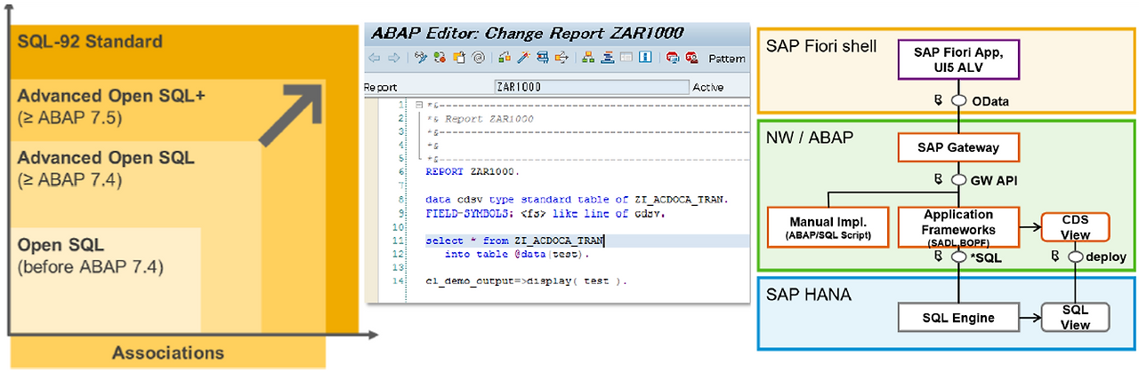Click the 'SQL View' box

tap(1077, 317)
